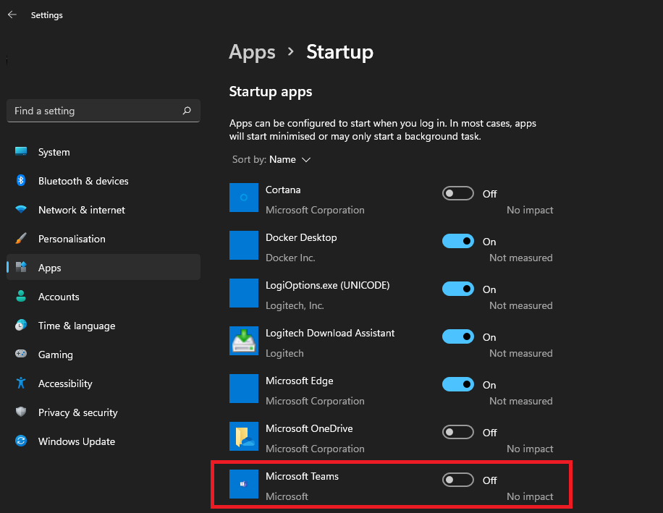Click the Gaming controller icon
This screenshot has width=663, height=513.
tap(21, 354)
